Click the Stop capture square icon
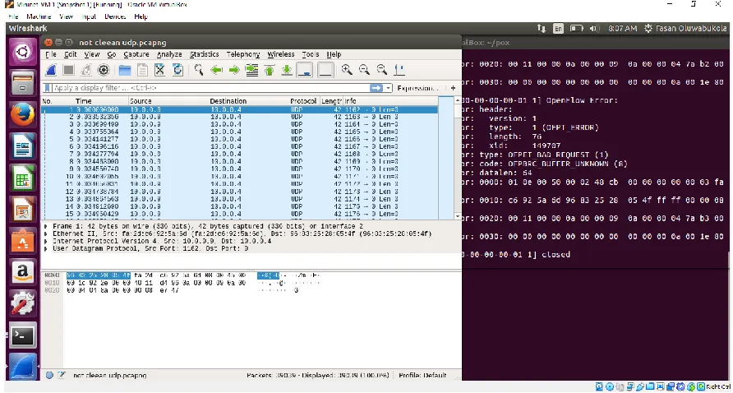733x393 pixels. (69, 70)
